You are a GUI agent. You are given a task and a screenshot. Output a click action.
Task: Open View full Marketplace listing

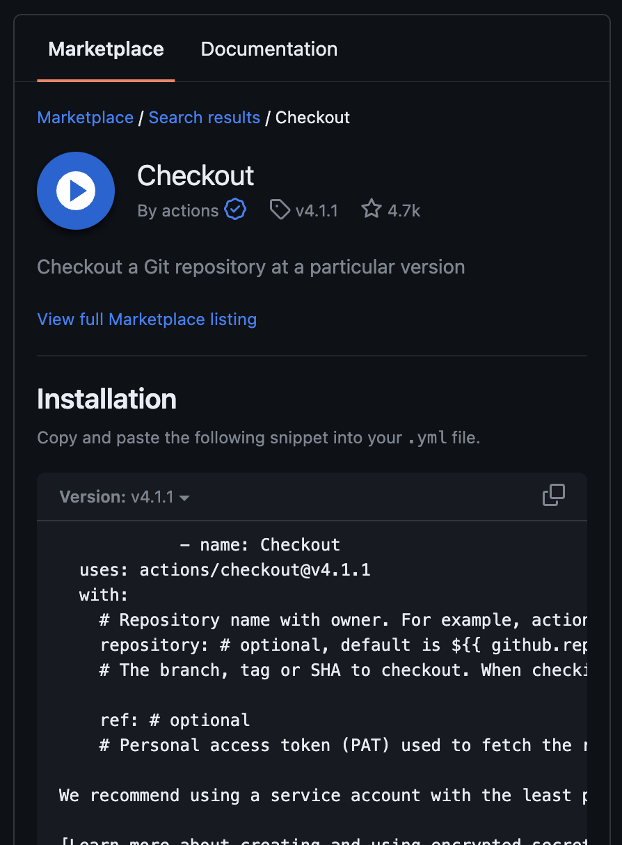(x=147, y=319)
